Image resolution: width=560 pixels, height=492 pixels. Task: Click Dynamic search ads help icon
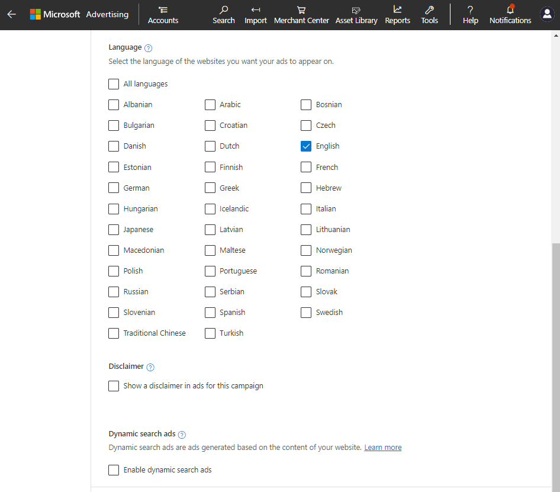coord(182,435)
